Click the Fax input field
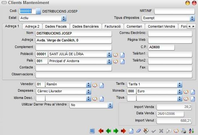This screenshot has width=198, height=135. pyautogui.click(x=170, y=68)
